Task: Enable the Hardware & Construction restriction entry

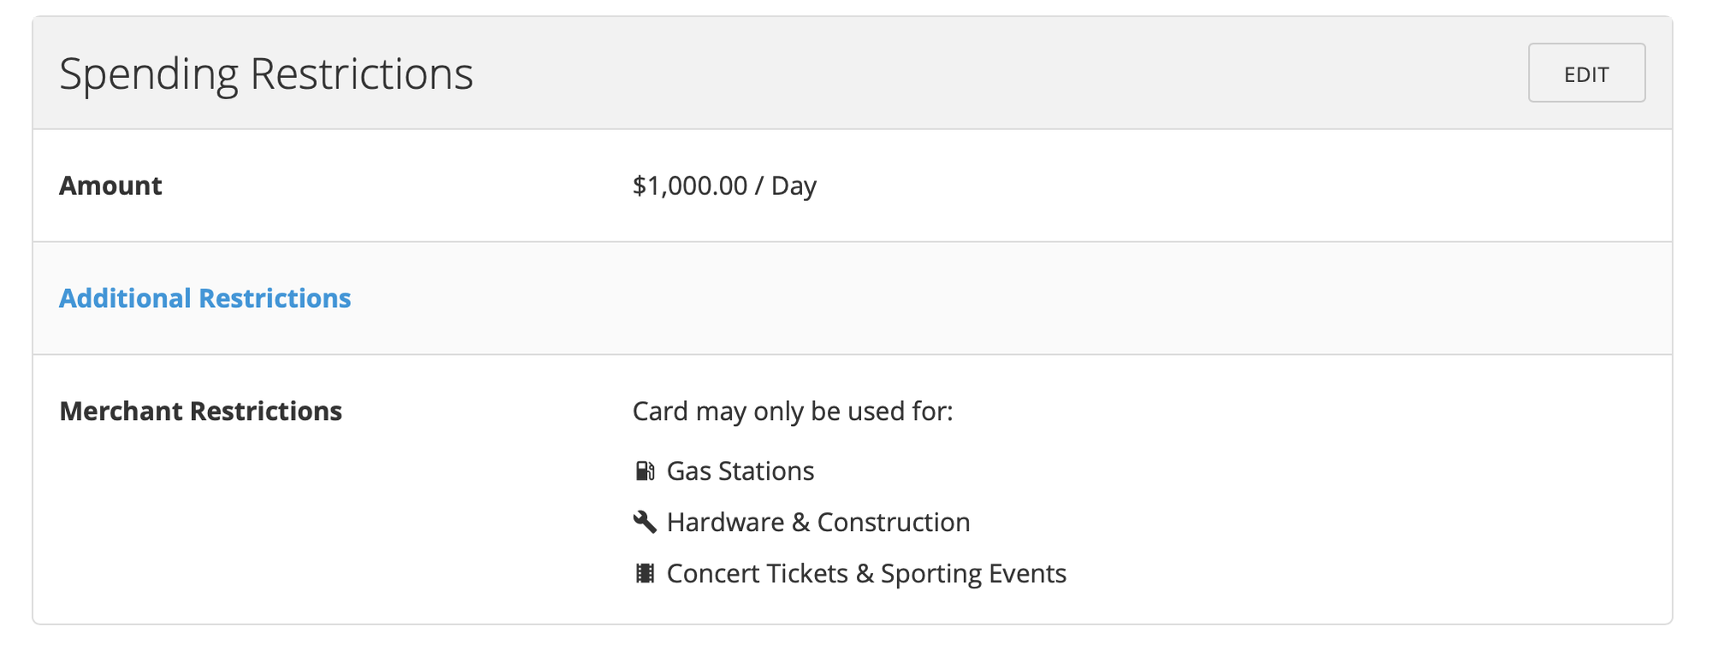Action: [x=818, y=521]
